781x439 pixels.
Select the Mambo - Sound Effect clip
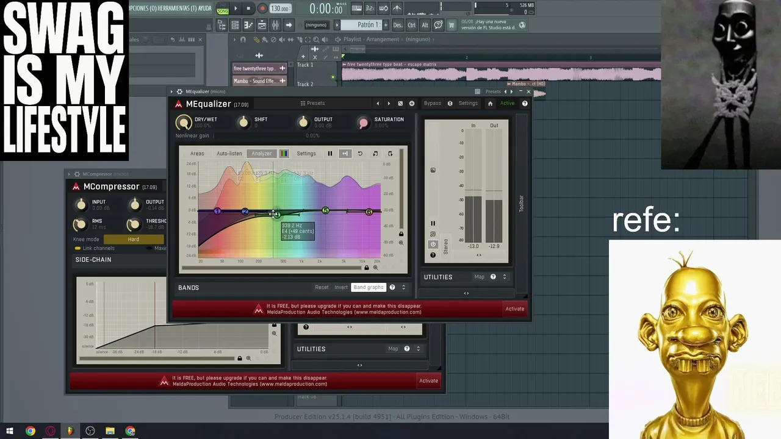pos(259,81)
